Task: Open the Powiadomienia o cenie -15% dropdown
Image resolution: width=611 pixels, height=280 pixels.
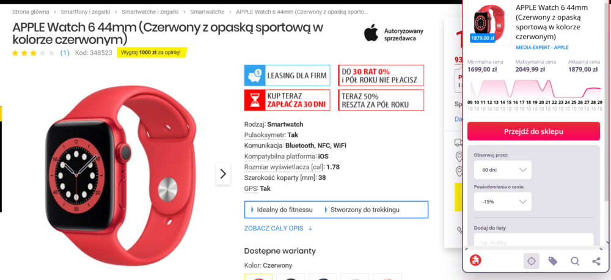Action: (x=503, y=202)
